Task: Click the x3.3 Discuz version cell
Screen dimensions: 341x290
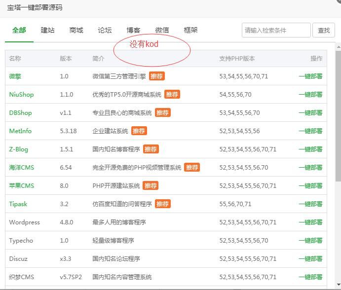Action: click(66, 259)
